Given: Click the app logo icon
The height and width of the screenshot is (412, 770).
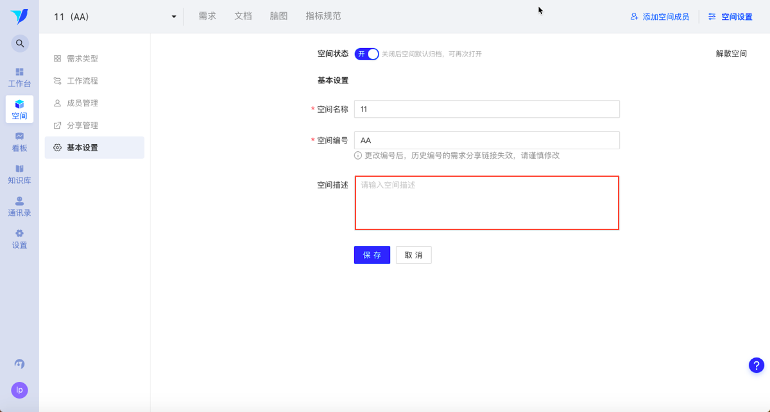Looking at the screenshot, I should [x=19, y=16].
